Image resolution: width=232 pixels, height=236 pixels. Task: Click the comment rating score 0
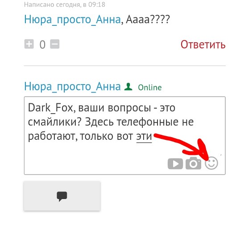[x=42, y=45]
